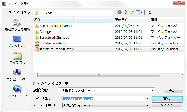Sort by 更新日時 column header

pyautogui.click(x=131, y=20)
